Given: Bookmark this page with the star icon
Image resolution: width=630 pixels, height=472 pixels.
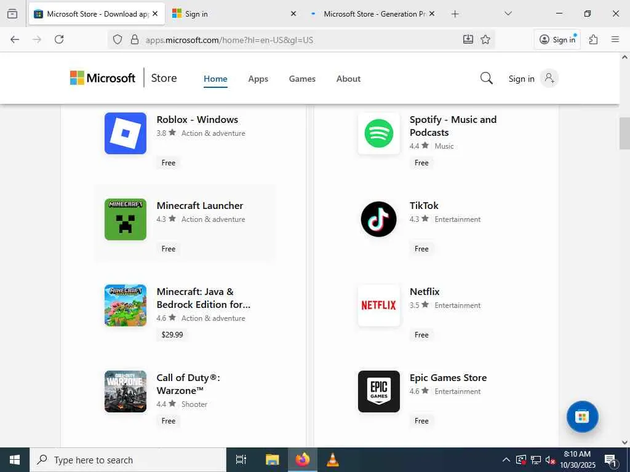Looking at the screenshot, I should coord(485,39).
